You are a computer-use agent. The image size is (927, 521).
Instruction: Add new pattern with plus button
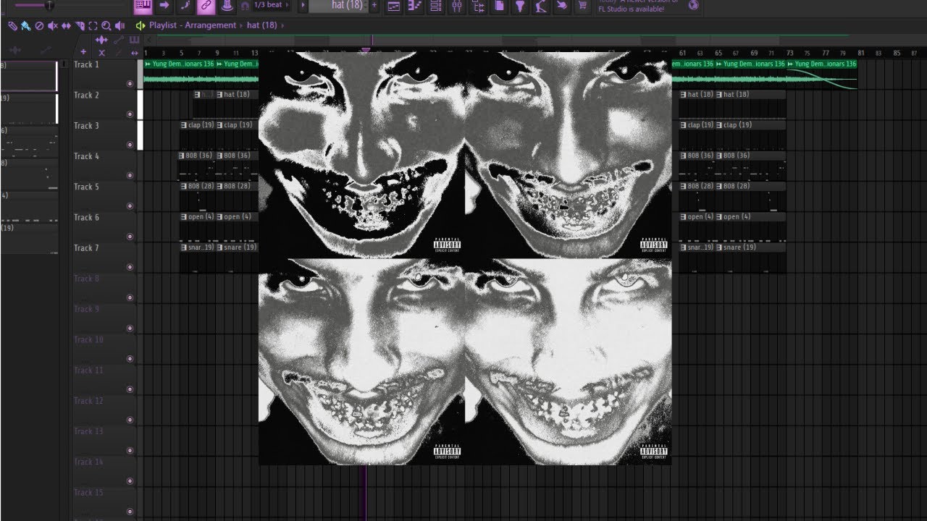pyautogui.click(x=374, y=5)
